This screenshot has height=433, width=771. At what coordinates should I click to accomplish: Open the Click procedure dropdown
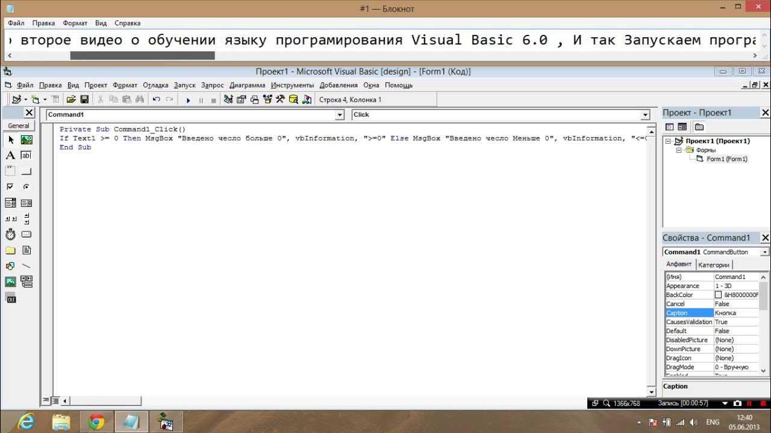(645, 115)
